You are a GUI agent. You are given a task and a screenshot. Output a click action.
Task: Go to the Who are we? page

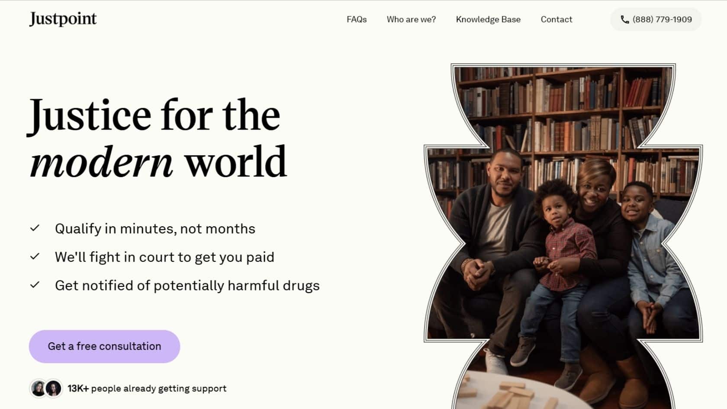pos(411,19)
